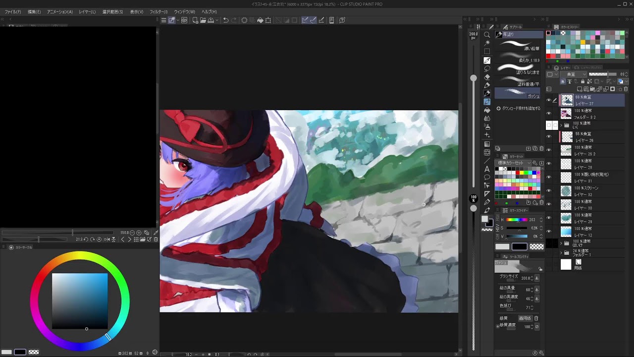Open フィルター(I) menu
The image size is (634, 357).
158,11
